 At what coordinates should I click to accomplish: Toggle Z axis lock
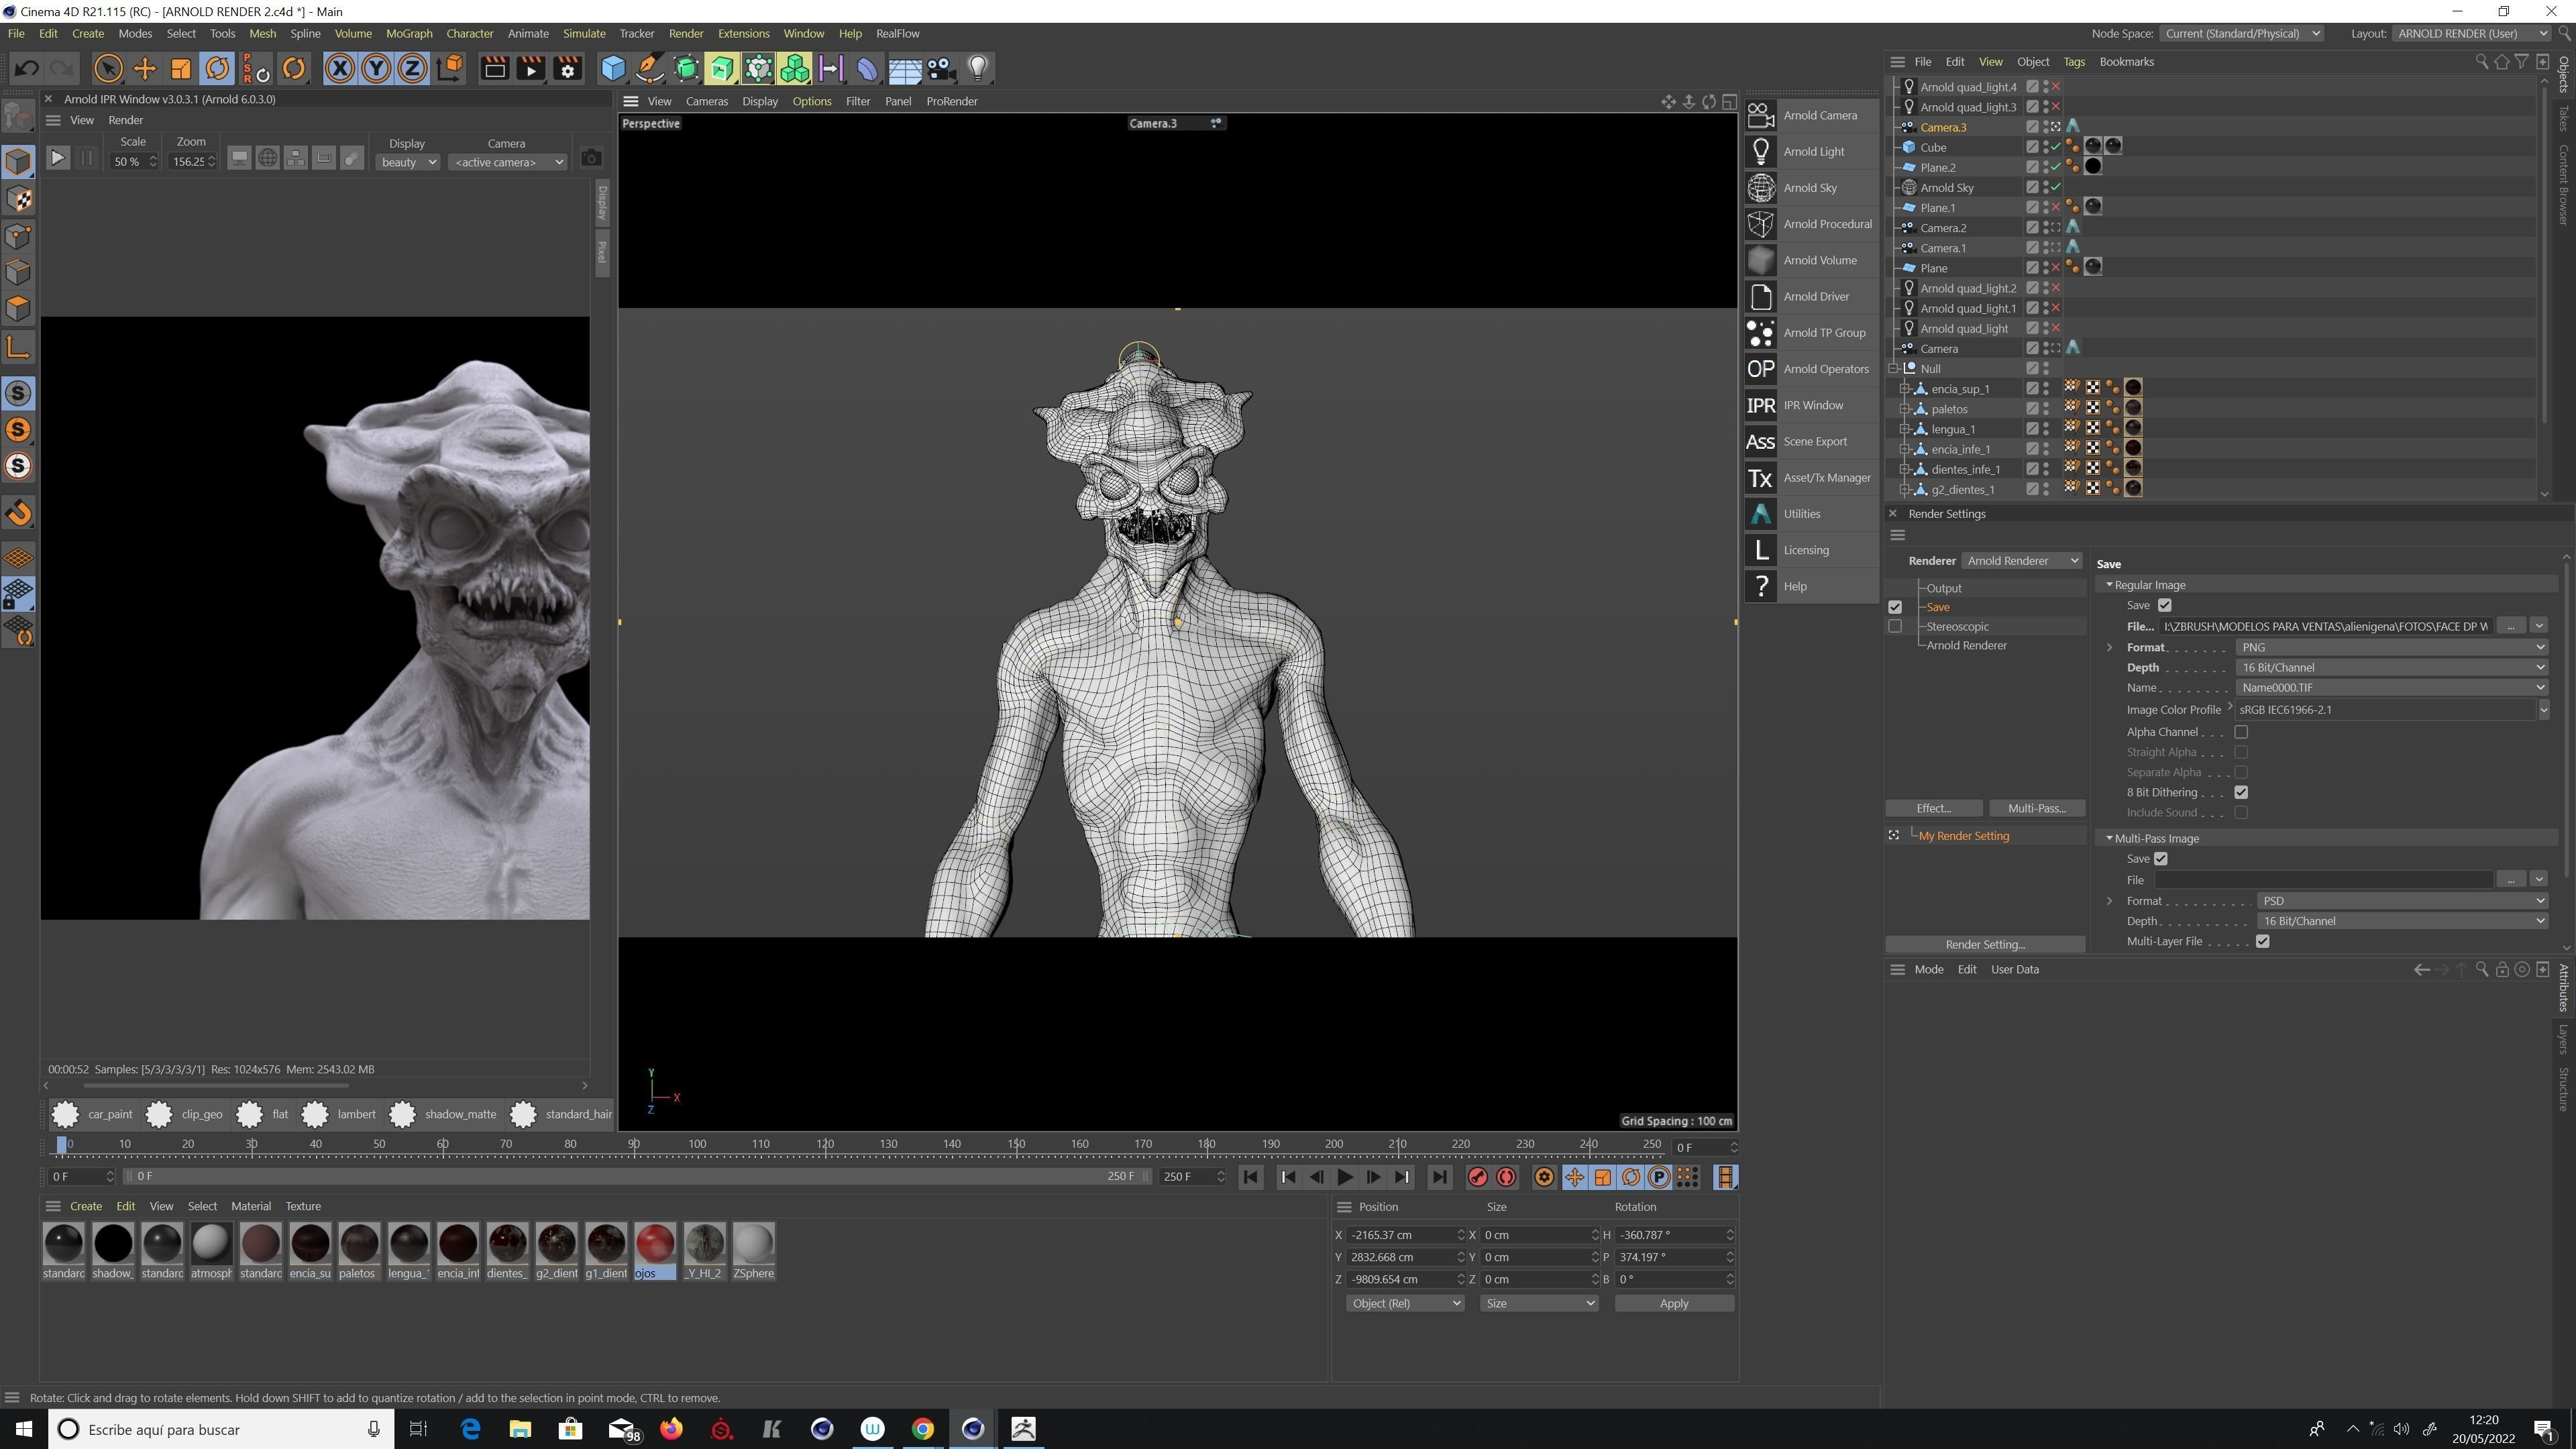pos(412,69)
